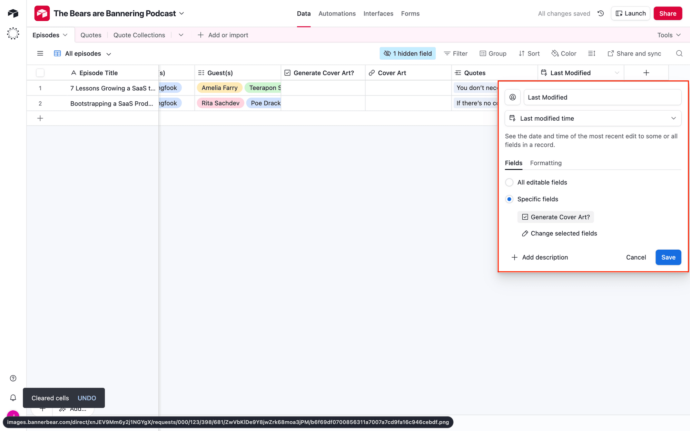This screenshot has height=431, width=690.
Task: Expand the base name dropdown chevron
Action: [182, 13]
